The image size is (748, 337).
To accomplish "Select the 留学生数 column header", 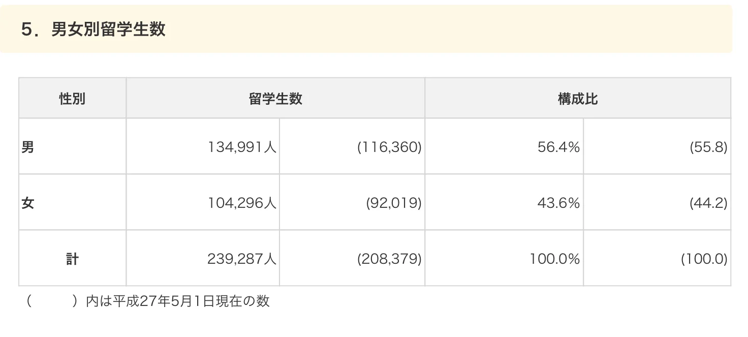I will click(275, 98).
